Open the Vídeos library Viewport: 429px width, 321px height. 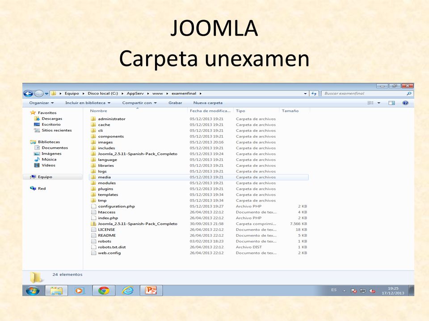(48, 165)
